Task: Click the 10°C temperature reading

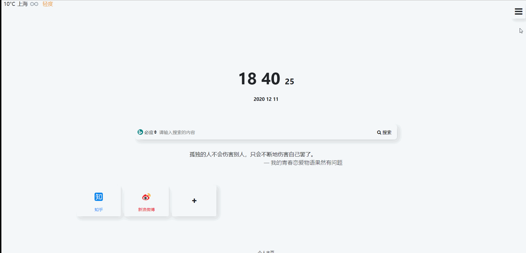Action: coord(9,4)
